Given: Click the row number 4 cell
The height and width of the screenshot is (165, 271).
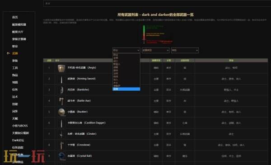Looking at the screenshot, I should pyautogui.click(x=49, y=101).
